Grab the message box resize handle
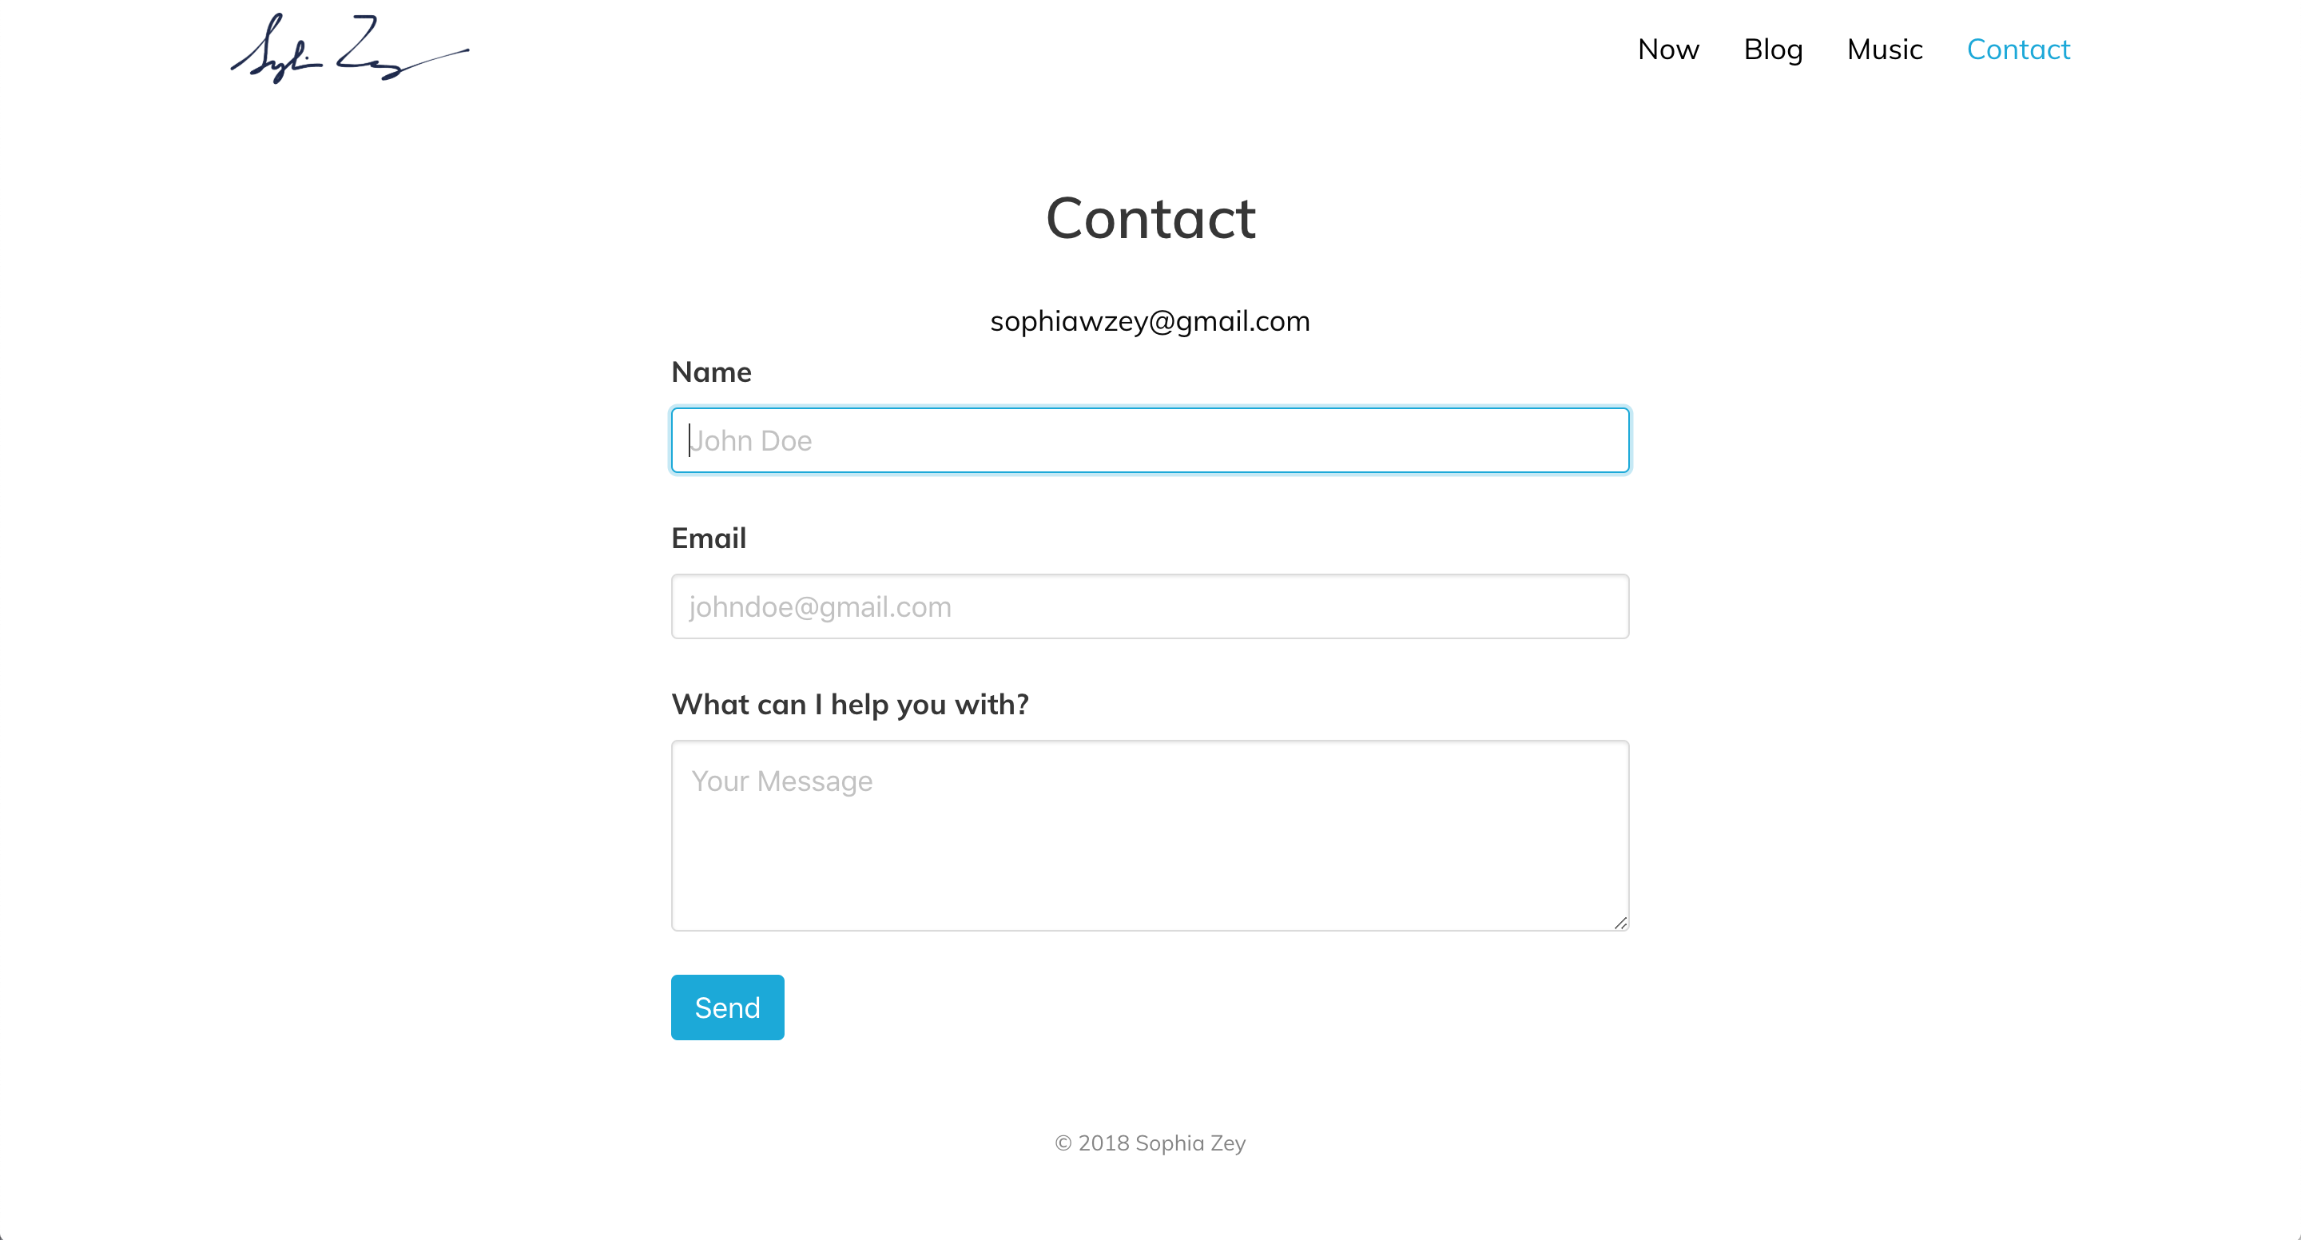This screenshot has height=1240, width=2301. pos(1620,923)
